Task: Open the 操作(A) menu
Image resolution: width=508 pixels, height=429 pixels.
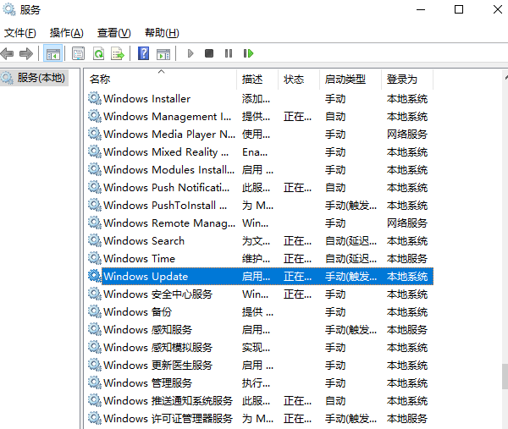Action: (66, 33)
